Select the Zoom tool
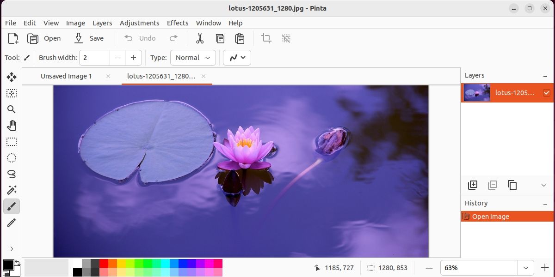 pos(12,109)
